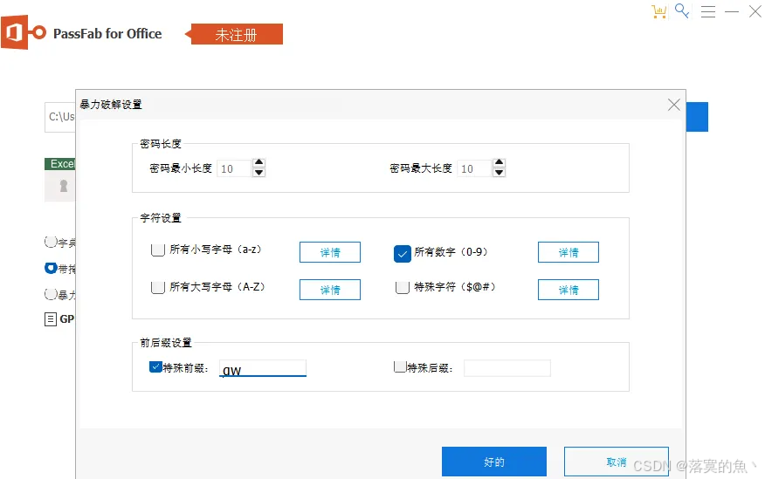
Task: Click the file path field in main window
Action: coord(60,117)
